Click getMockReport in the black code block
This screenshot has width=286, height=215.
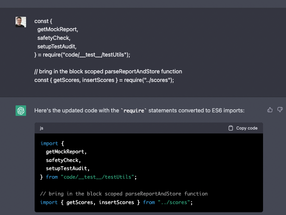pyautogui.click(x=66, y=152)
